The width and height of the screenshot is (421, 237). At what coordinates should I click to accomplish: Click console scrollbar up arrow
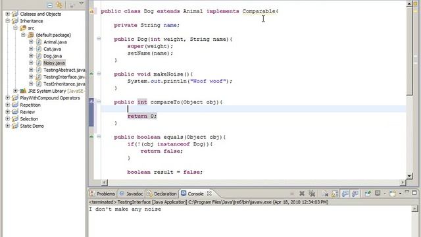[415, 209]
